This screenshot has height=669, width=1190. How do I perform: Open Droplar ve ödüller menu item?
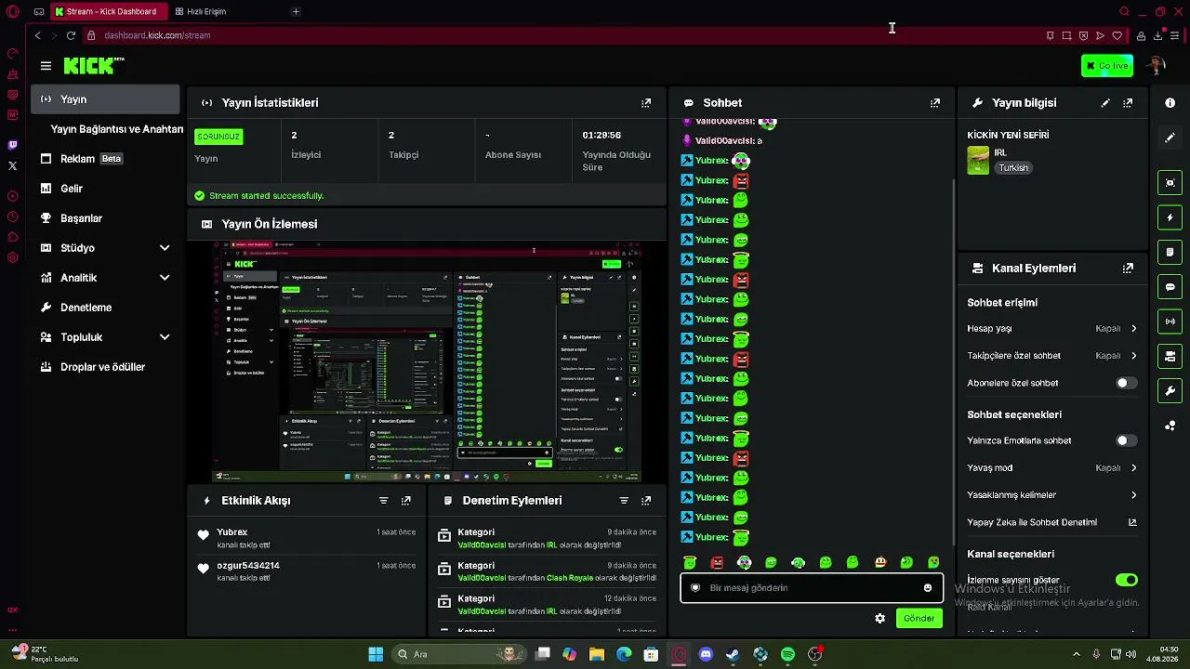point(105,367)
